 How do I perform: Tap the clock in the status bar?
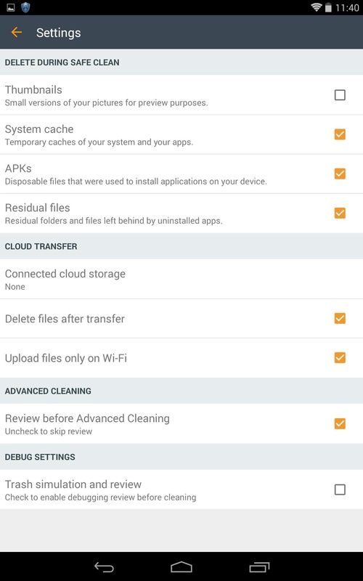(x=347, y=7)
